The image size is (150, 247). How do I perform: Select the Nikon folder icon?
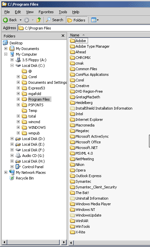(x=73, y=165)
